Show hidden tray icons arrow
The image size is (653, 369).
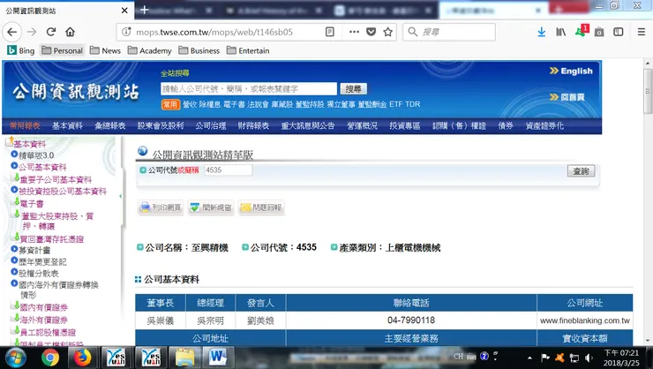pos(529,358)
